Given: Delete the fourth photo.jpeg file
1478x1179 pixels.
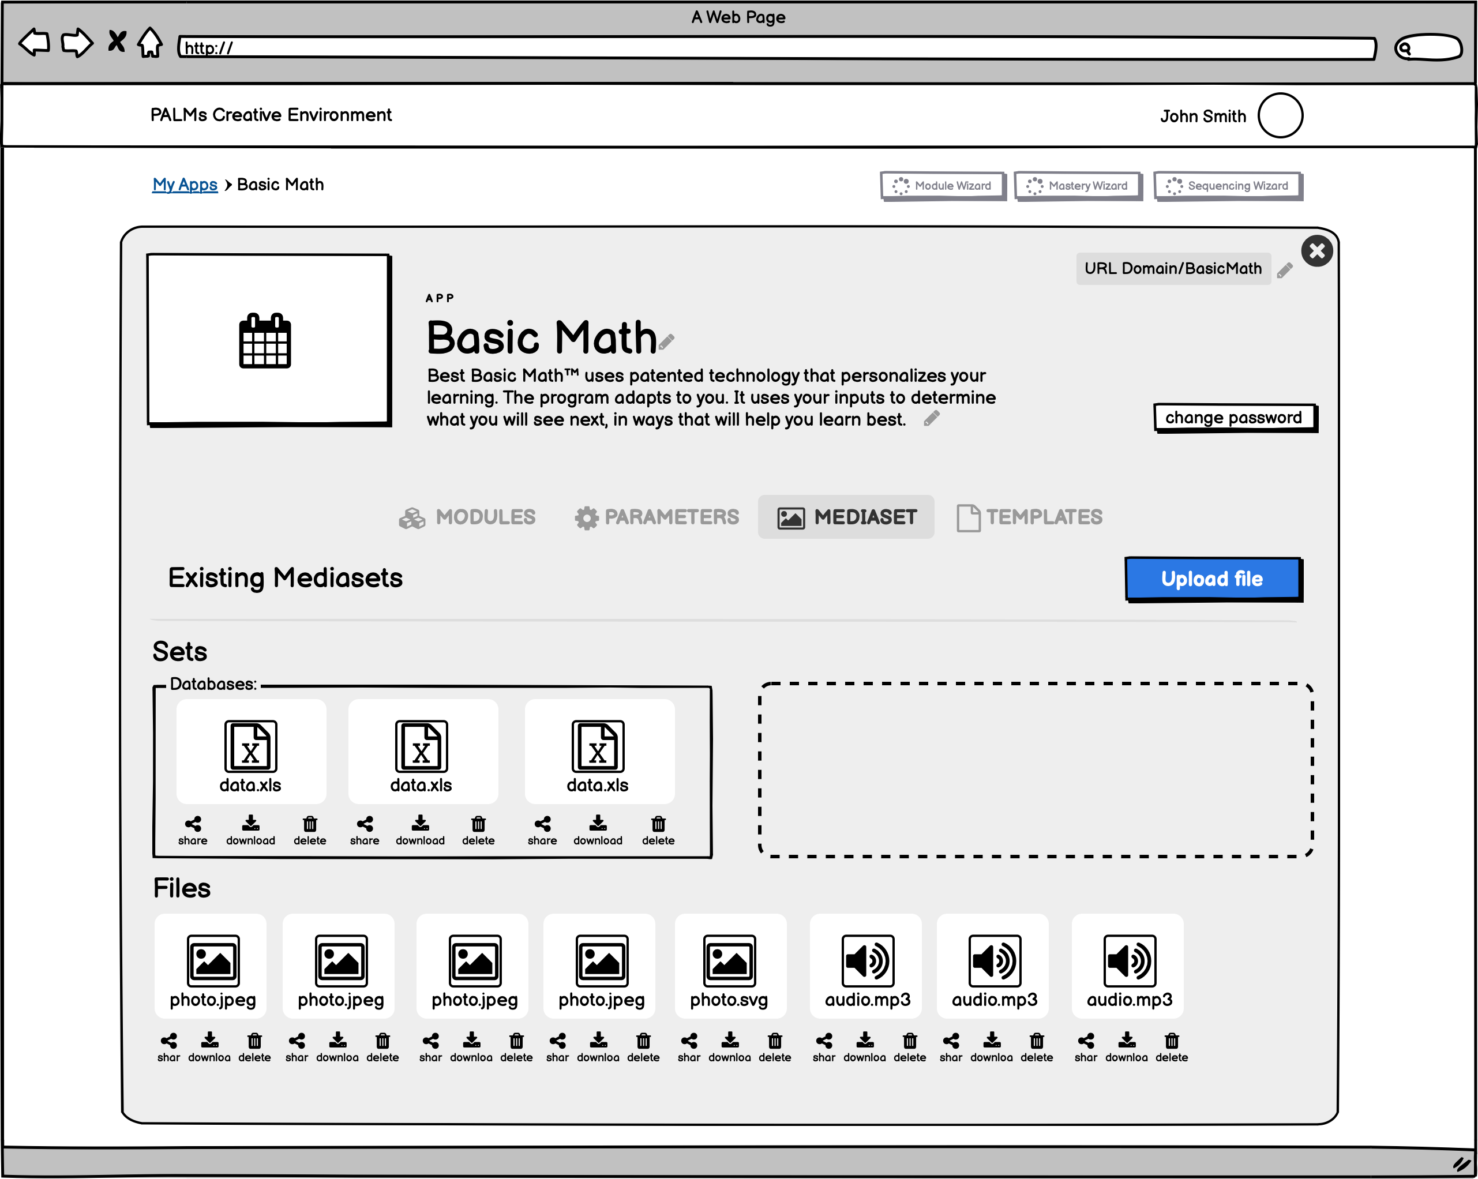Looking at the screenshot, I should pyautogui.click(x=643, y=1047).
